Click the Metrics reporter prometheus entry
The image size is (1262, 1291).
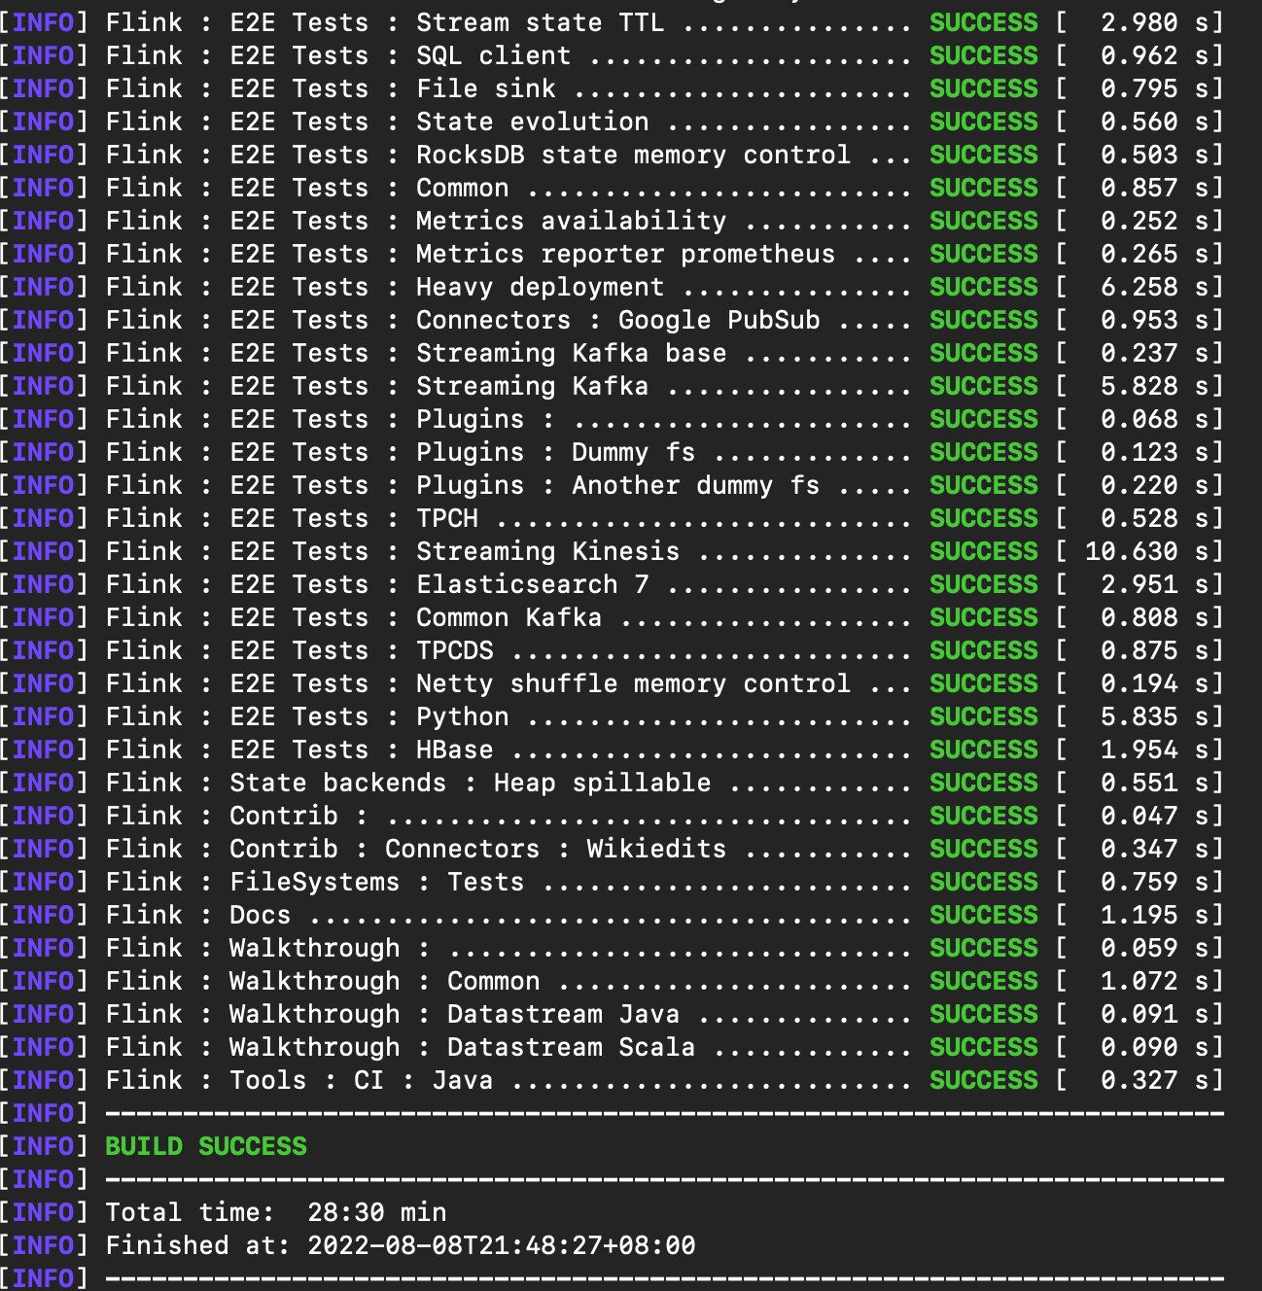(x=624, y=254)
